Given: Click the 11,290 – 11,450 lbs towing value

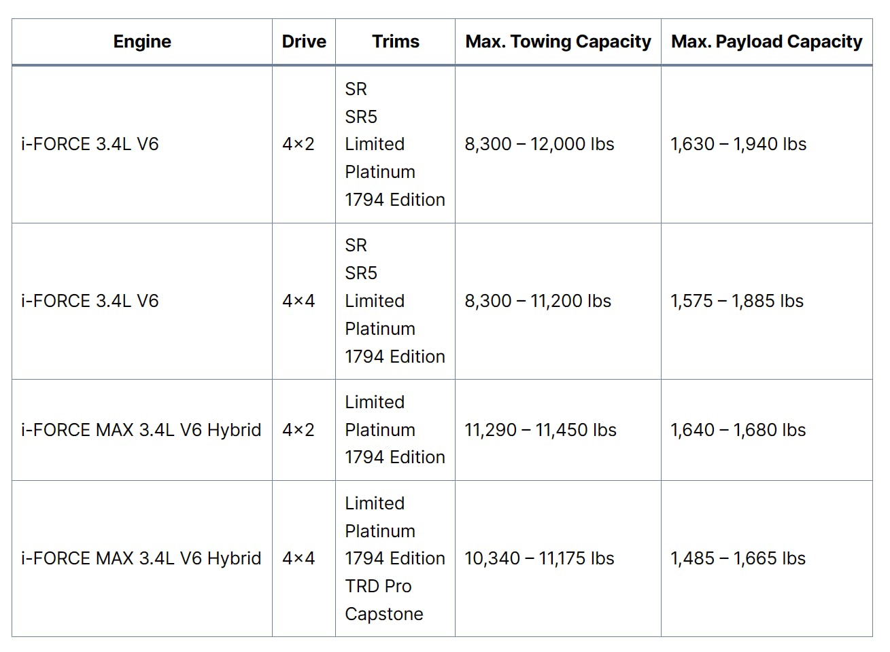Looking at the screenshot, I should 541,430.
